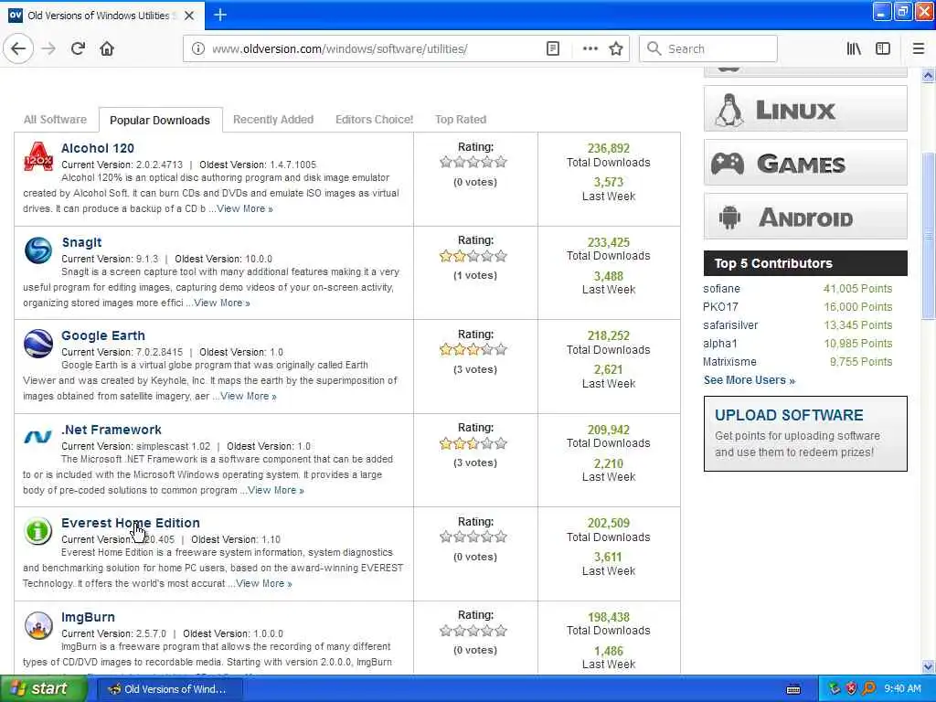Screen dimensions: 936x702
Task: Click View More for SnagIt
Action: [x=222, y=303]
